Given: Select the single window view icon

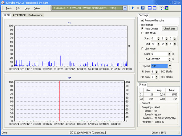Looking at the screenshot, I should 155,8.
